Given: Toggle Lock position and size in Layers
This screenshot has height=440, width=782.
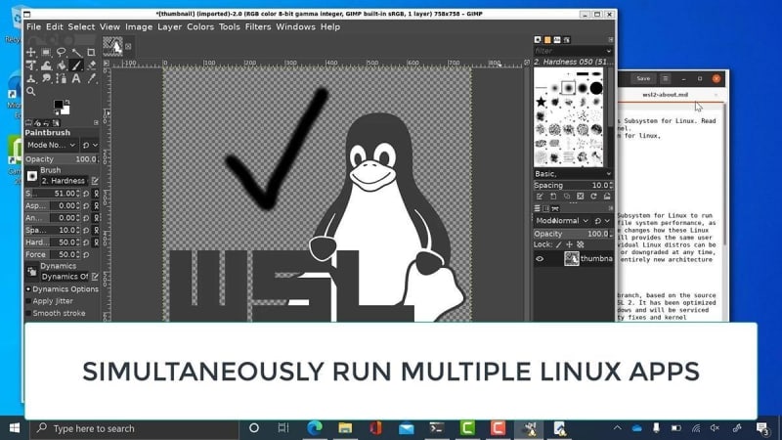Looking at the screenshot, I should 569,244.
